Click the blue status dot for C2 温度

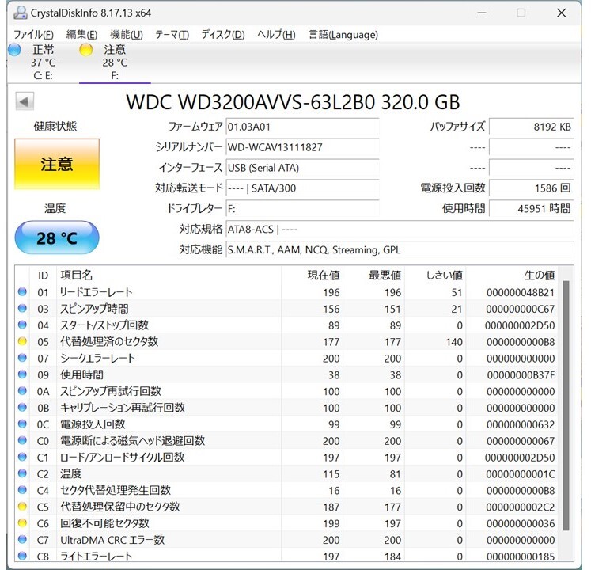tap(22, 473)
